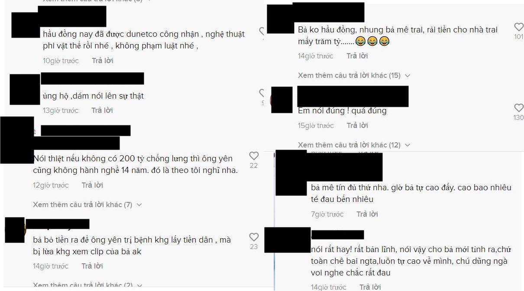
Task: Open avatar of the 'bà bỏ tiền ra' commenter
Action: (15, 230)
